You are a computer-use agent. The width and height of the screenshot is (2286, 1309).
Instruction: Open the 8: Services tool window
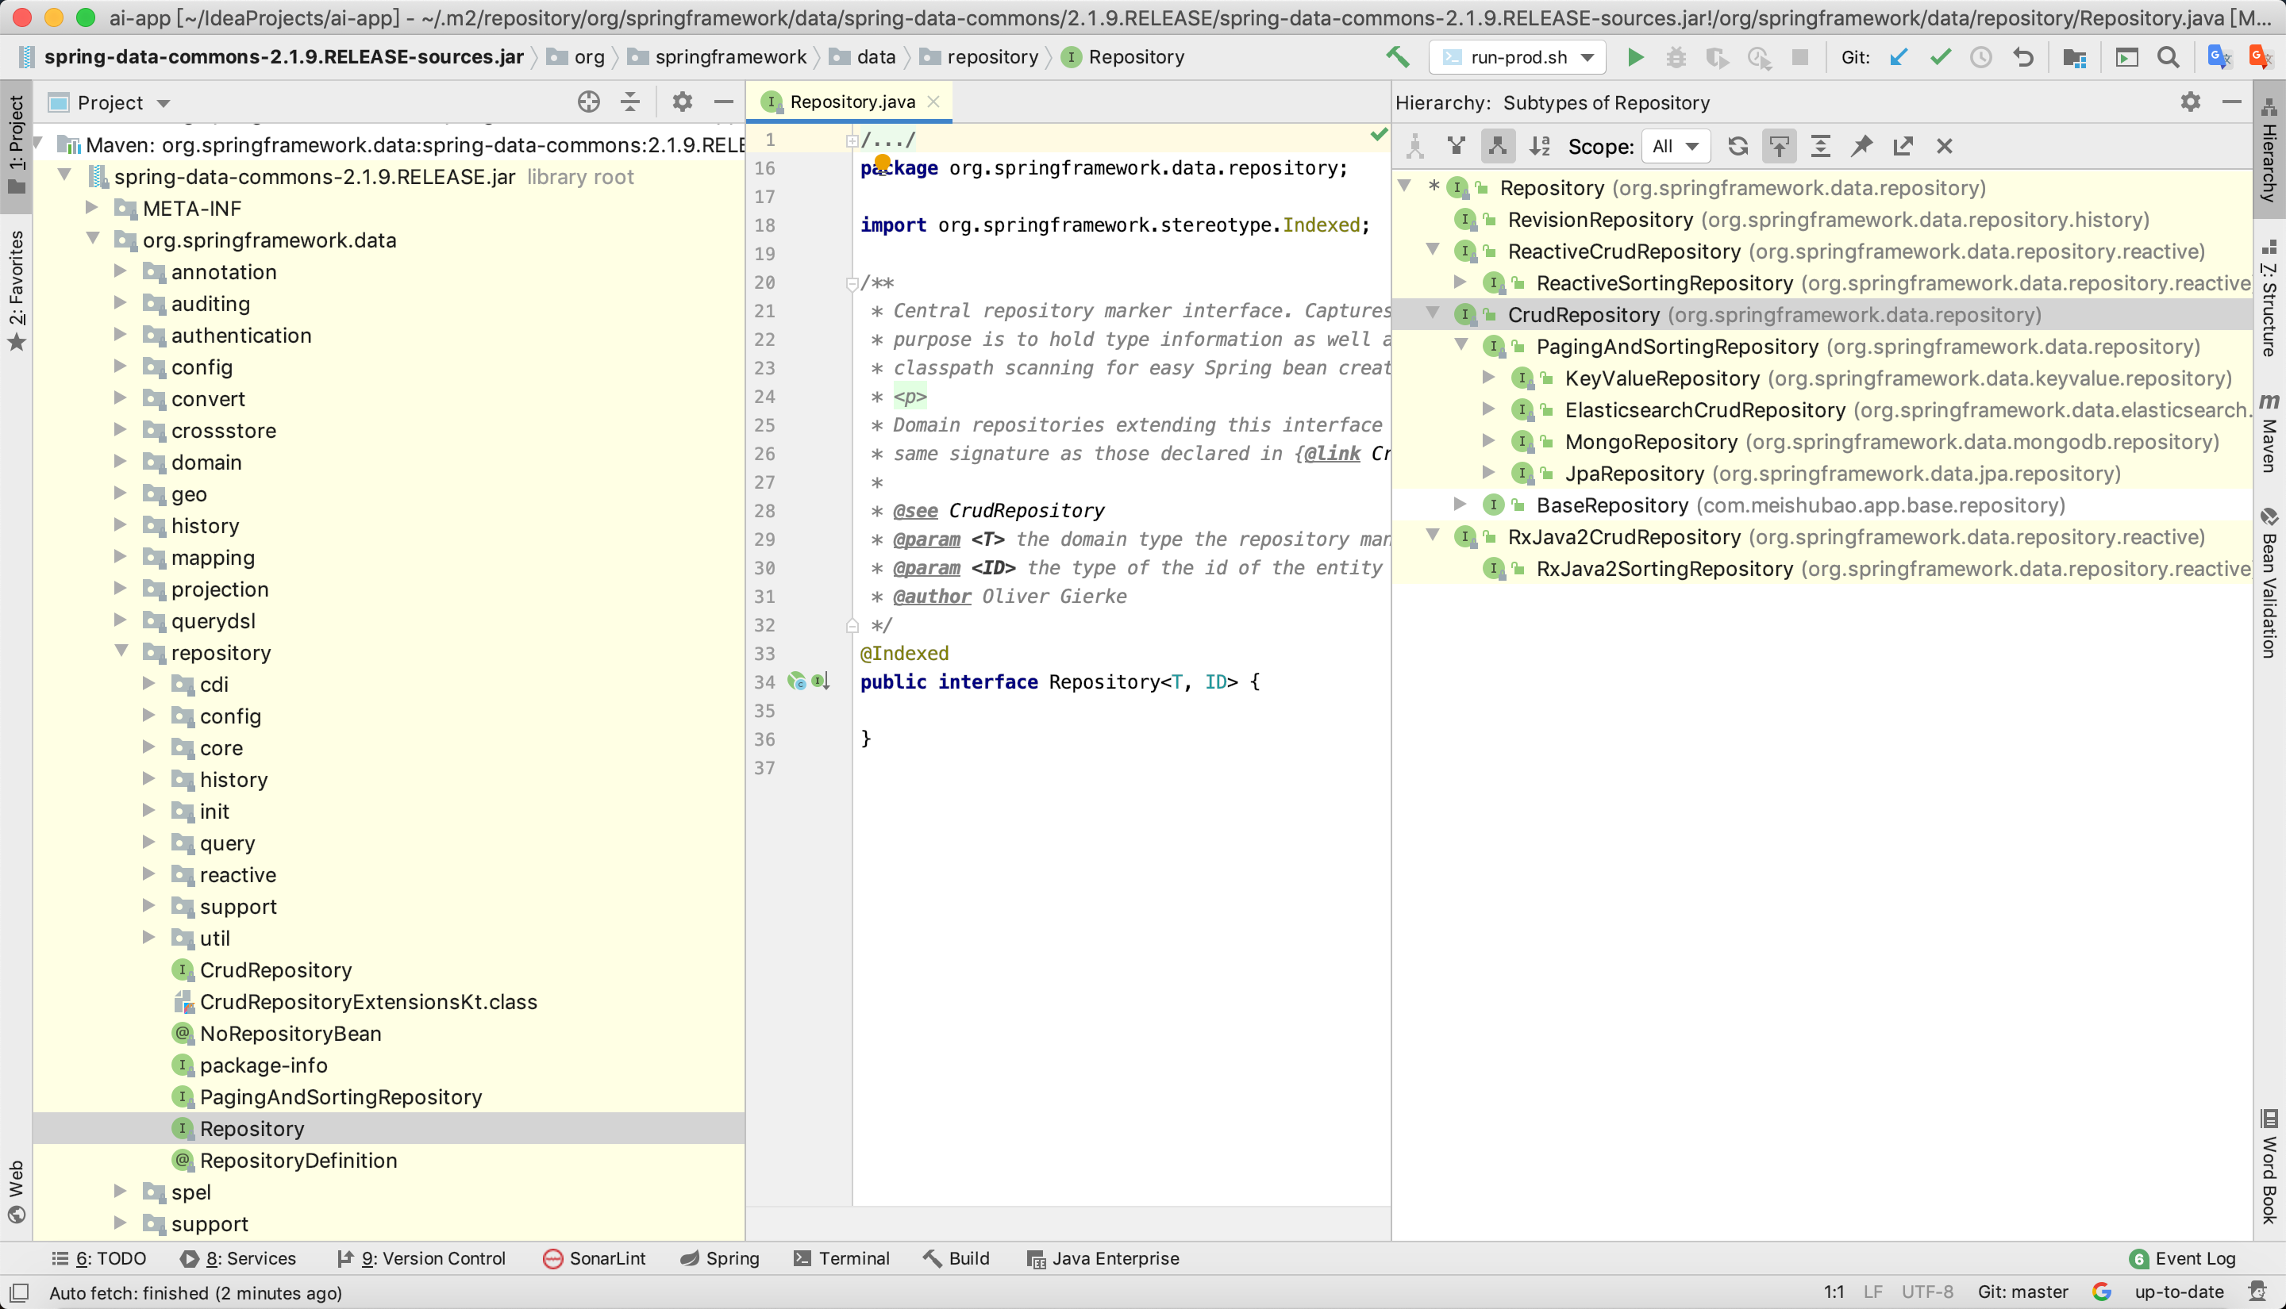(238, 1257)
